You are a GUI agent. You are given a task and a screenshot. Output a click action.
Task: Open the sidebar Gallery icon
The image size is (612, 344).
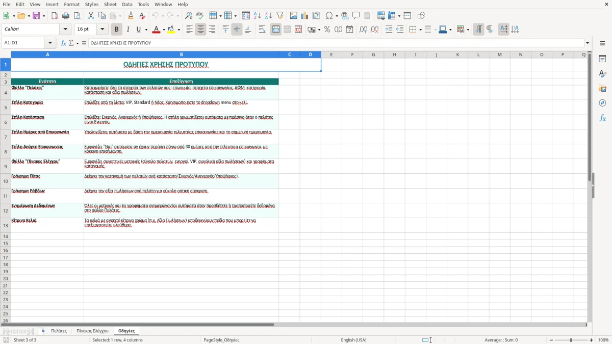click(602, 88)
